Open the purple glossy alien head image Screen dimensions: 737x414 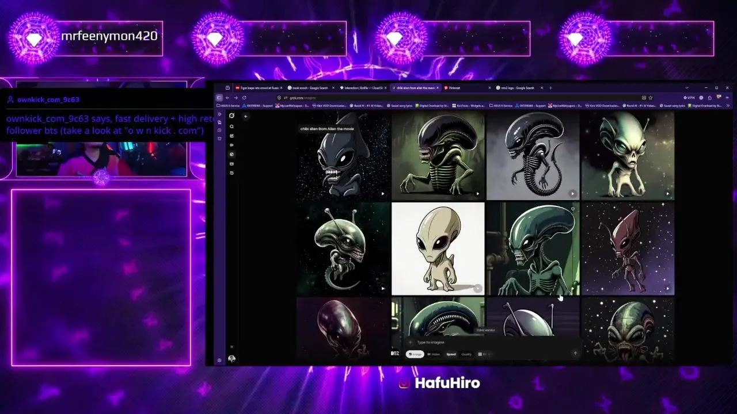point(343,329)
